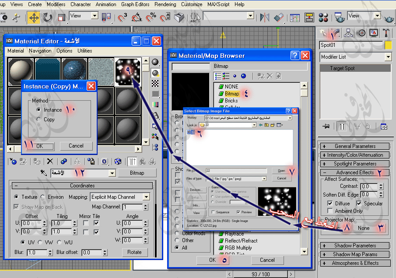The image size is (396, 278).
Task: Expand the Shadow Parameters rollout
Action: pyautogui.click(x=354, y=246)
